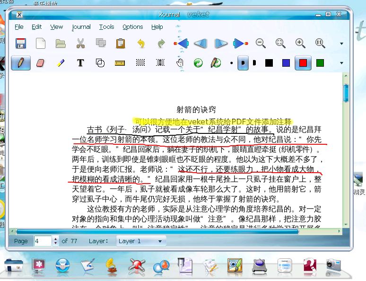The width and height of the screenshot is (366, 281).
Task: Toggle the Shape recognizer
Action: [100, 63]
